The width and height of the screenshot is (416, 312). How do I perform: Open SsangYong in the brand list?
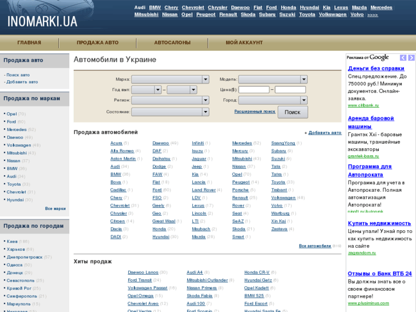(283, 143)
